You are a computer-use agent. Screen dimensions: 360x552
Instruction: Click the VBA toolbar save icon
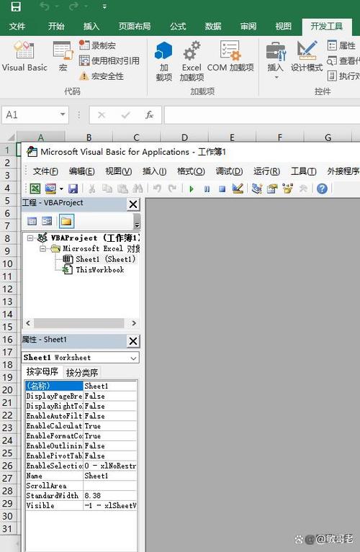pos(73,189)
